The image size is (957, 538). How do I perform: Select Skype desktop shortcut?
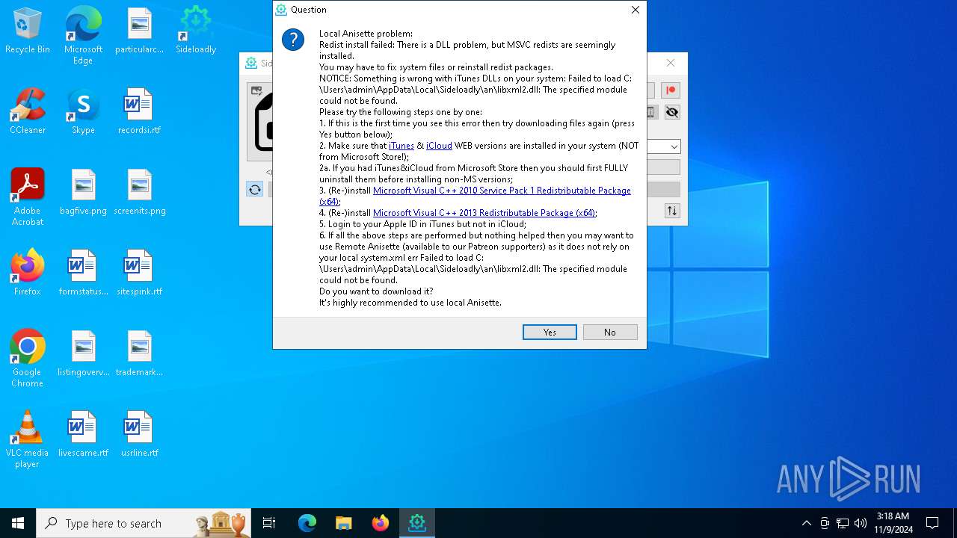(x=83, y=111)
